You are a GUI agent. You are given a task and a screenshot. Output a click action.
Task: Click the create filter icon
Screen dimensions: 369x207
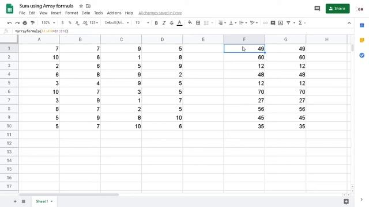[x=288, y=23]
